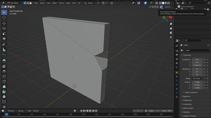Select the Transform tool

click(x=4, y=39)
